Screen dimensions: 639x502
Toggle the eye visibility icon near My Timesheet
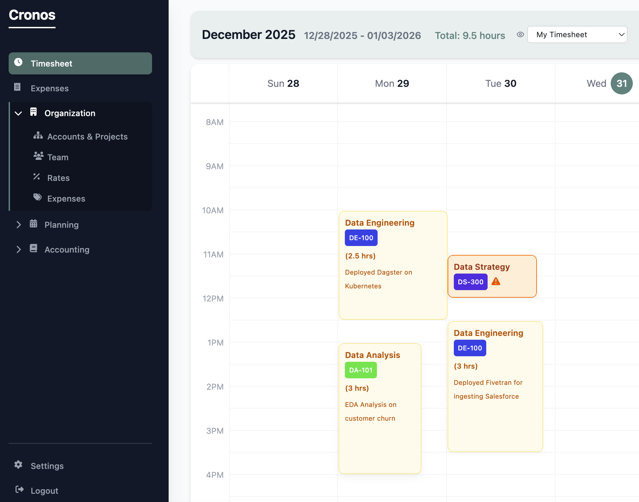click(x=520, y=35)
